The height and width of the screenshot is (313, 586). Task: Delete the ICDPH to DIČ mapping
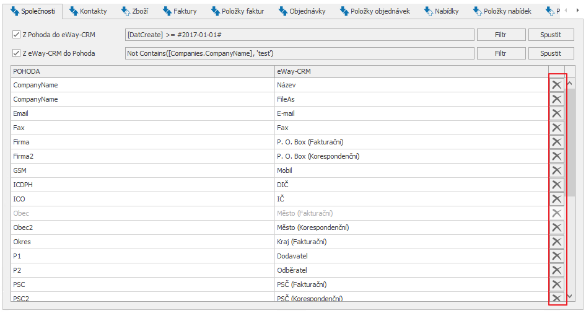tap(556, 184)
